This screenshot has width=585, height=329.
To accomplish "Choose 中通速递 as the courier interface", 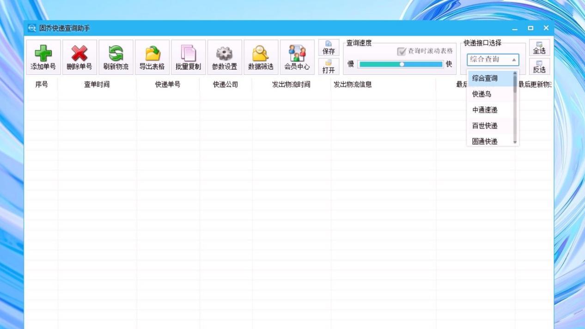I will click(484, 110).
